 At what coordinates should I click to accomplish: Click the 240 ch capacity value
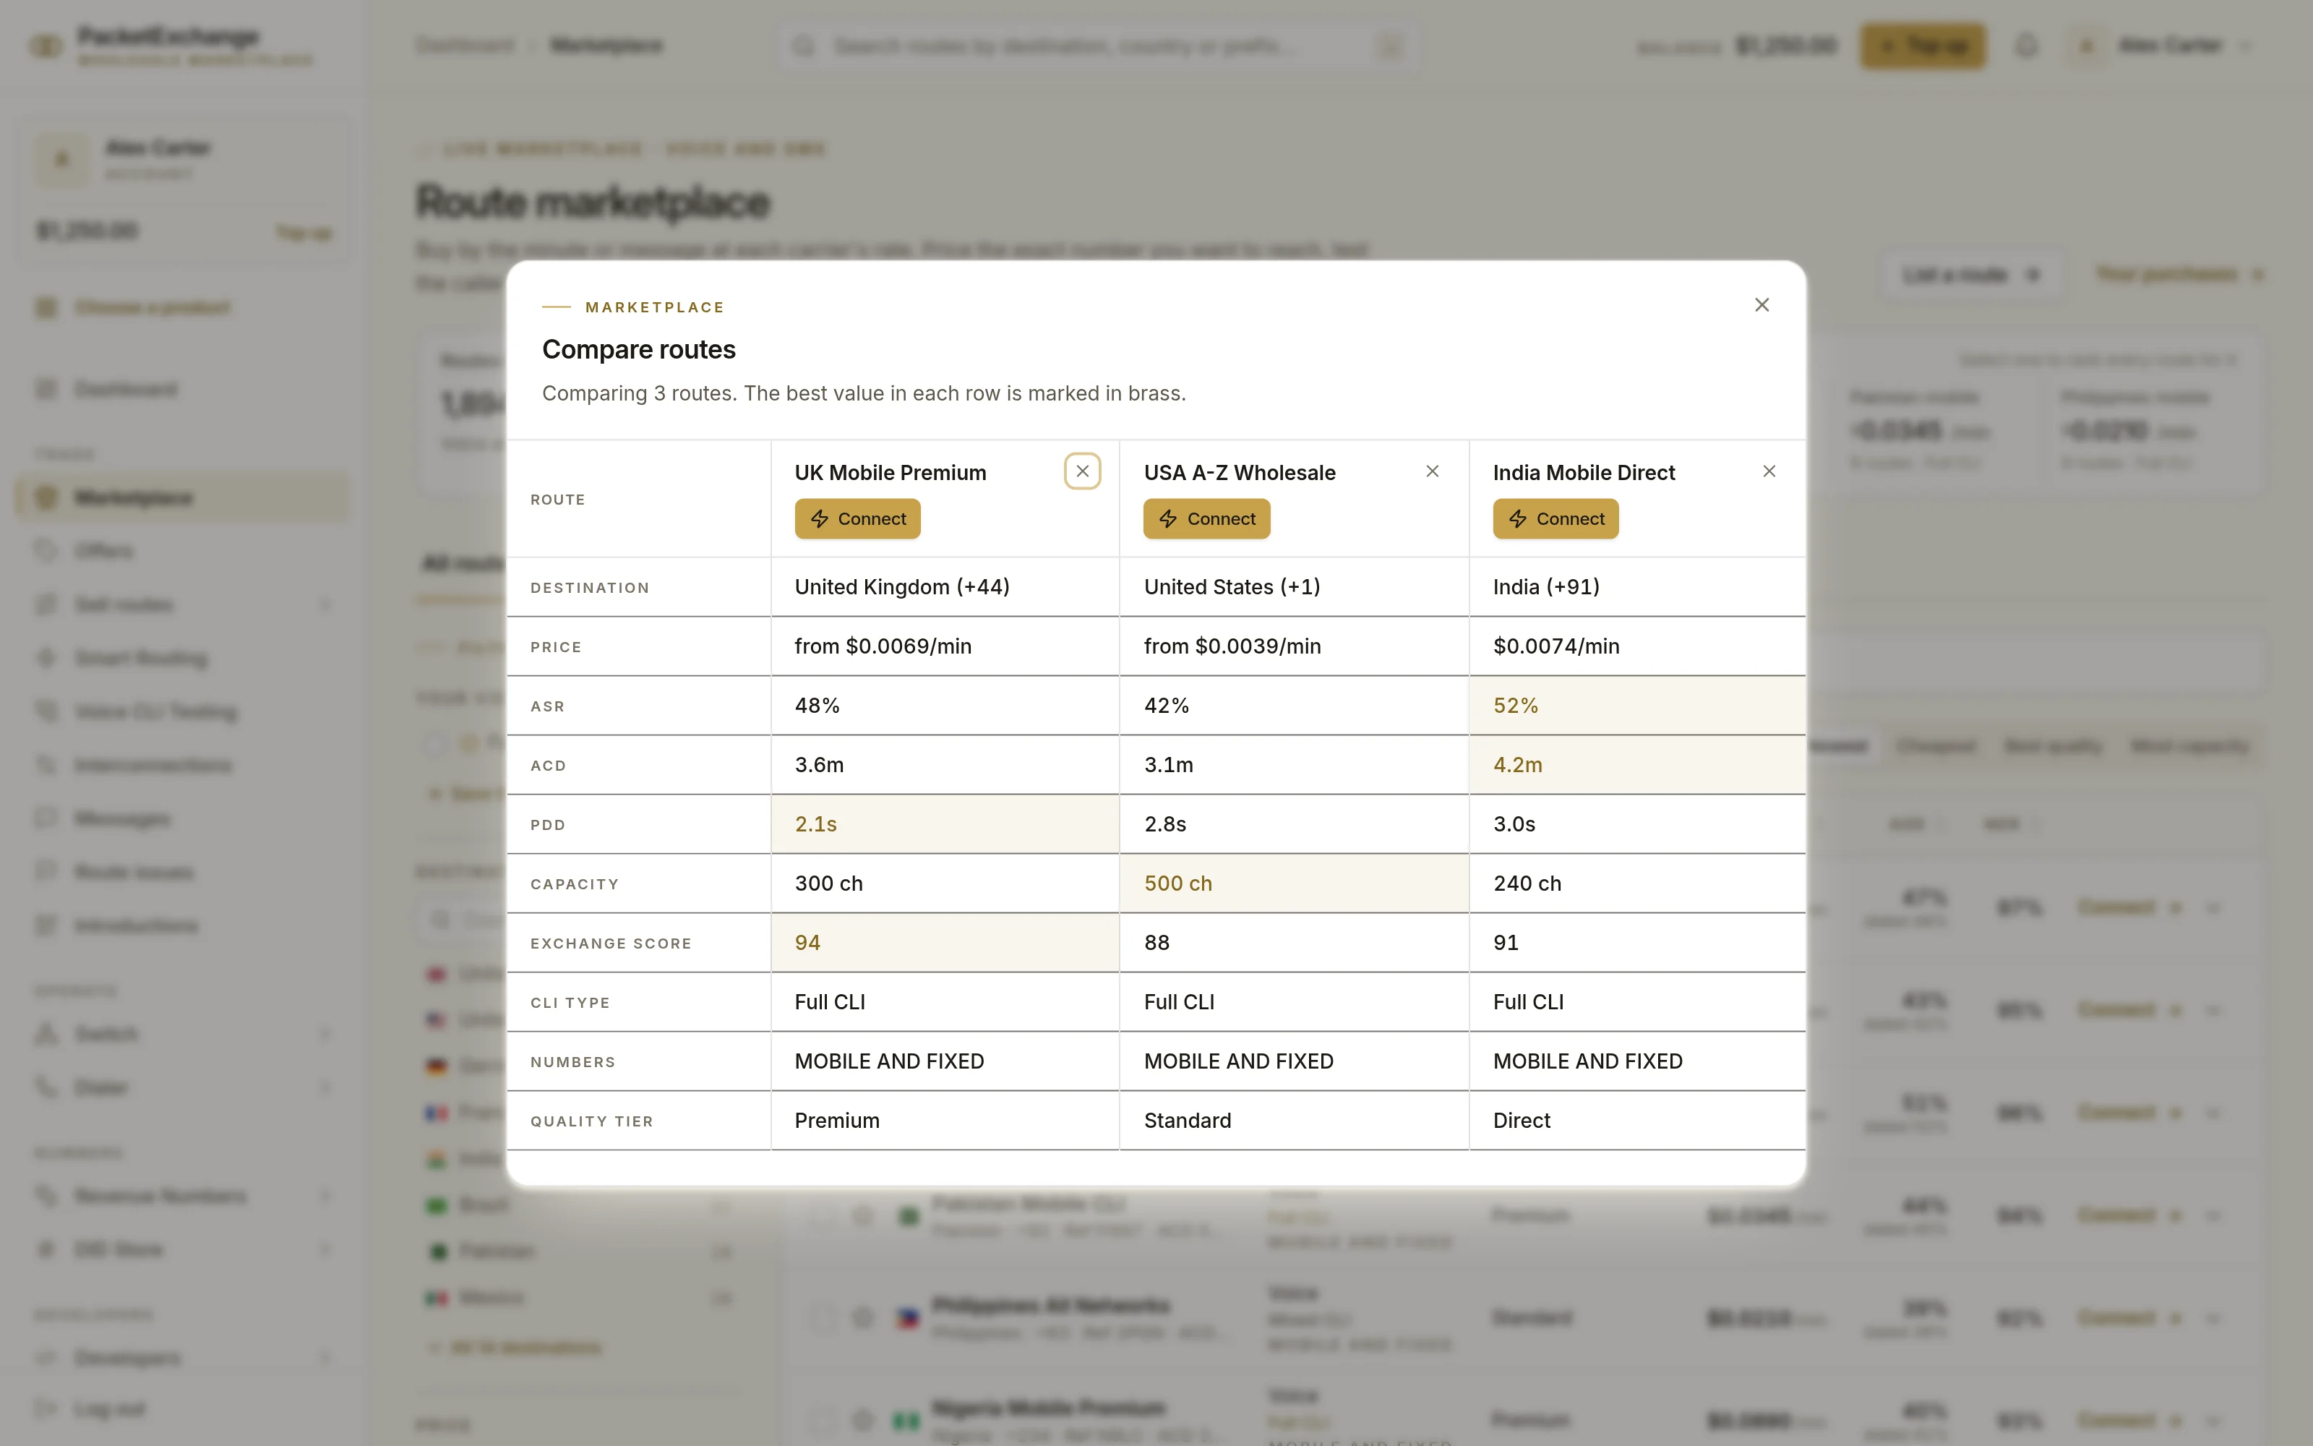[x=1527, y=883]
